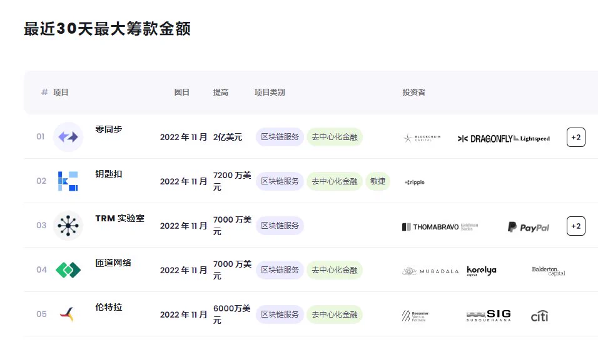598x362 pixels.
Task: Select the TRM 实验室 network logo
Action: (68, 226)
